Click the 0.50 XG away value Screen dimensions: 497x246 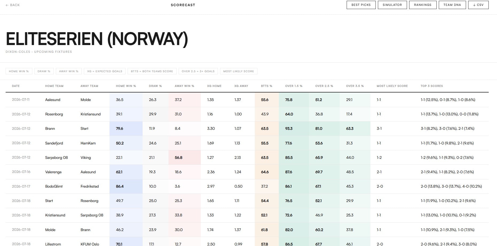238,186
